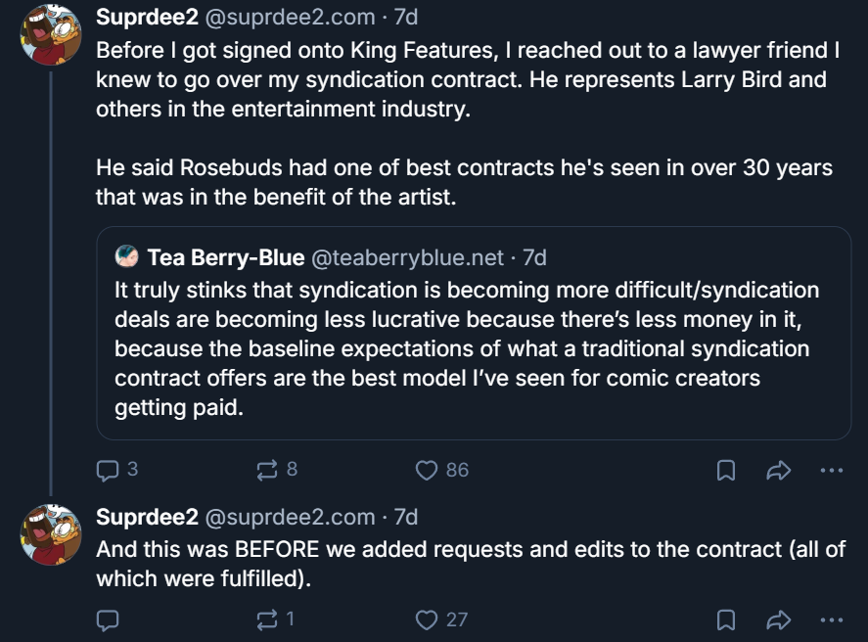Repost the post with 8 reposts

266,471
